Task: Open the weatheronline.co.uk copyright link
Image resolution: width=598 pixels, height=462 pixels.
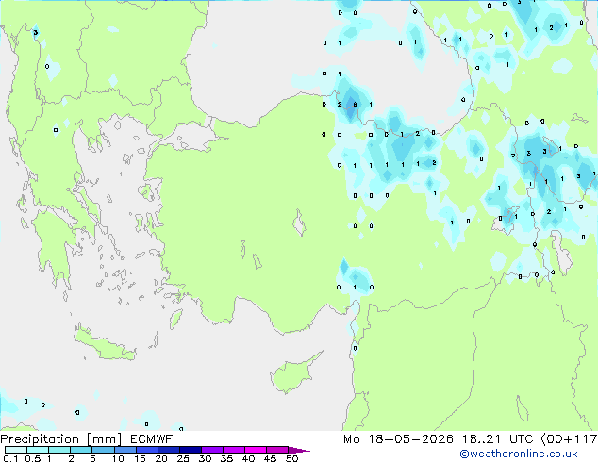Action: (x=518, y=454)
